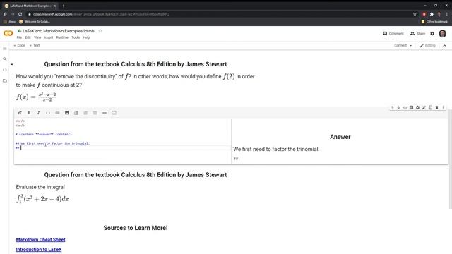Open the Other bookmarks folder
The image size is (452, 254).
point(435,22)
